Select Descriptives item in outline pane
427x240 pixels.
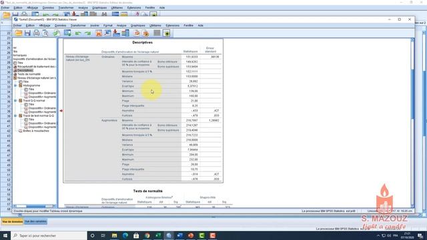pos(25,70)
